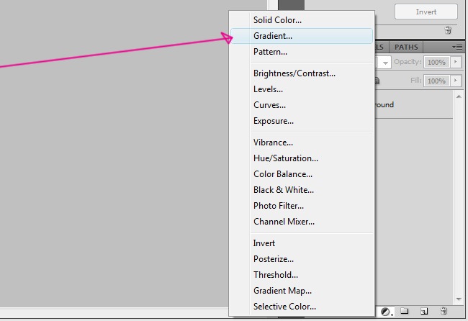Click the Opacity 100% value field
Screen dimensions: 468x321
(x=436, y=62)
